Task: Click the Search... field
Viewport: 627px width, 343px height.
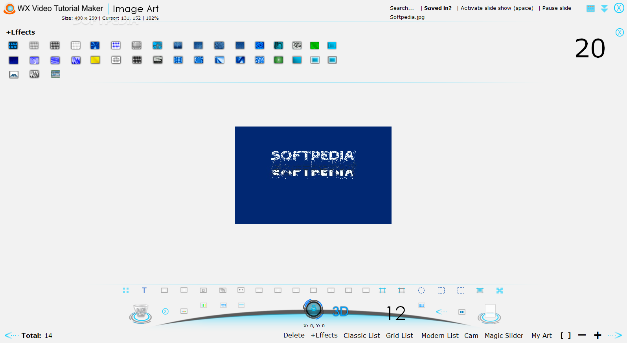Action: coord(402,8)
